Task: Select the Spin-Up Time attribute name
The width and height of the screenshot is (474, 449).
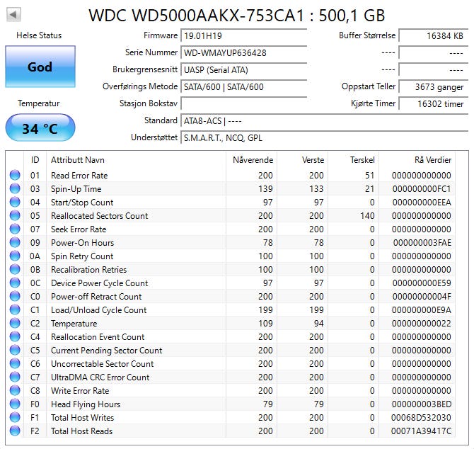Action: coord(76,189)
